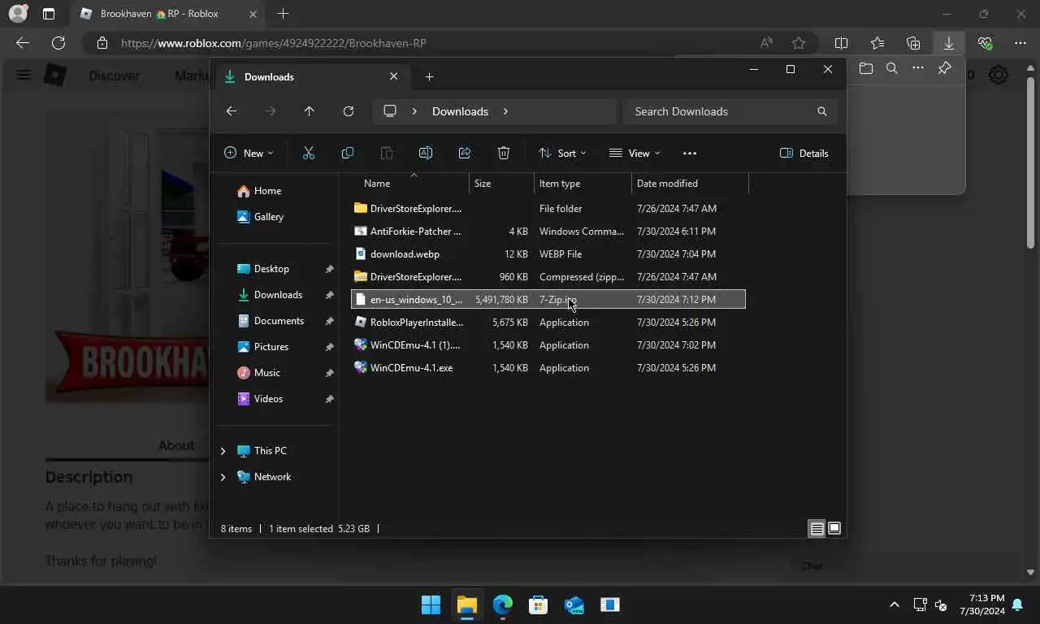
Task: Click the Delete trash icon in Explorer toolbar
Action: [504, 153]
